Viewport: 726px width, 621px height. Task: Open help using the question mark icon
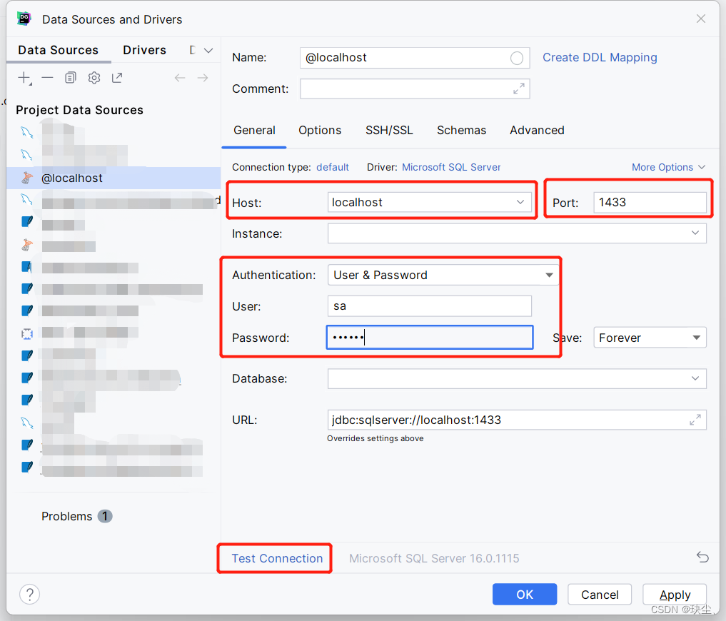click(29, 594)
